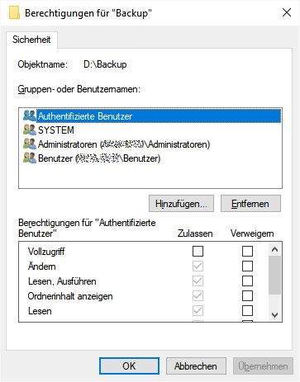The width and height of the screenshot is (300, 382).
Task: Check Verweigern for Ändern
Action: click(x=247, y=266)
